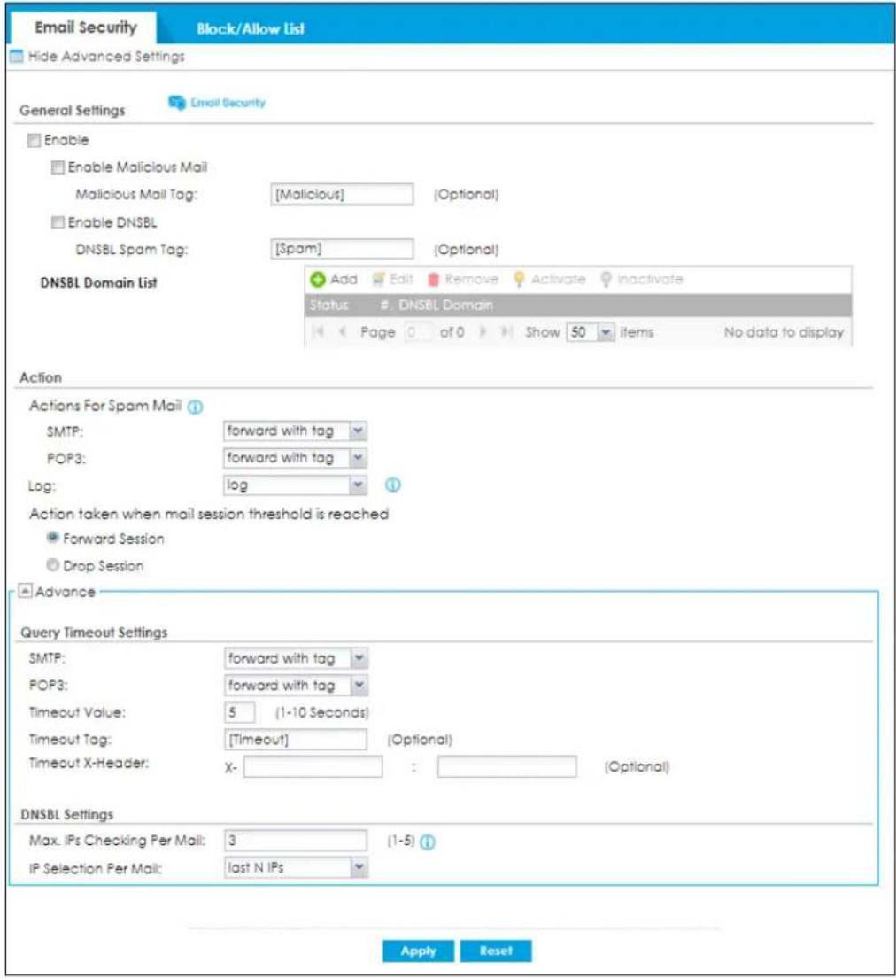Tick the Enable checkbox
Viewport: 896px width, 978px height.
(x=34, y=140)
